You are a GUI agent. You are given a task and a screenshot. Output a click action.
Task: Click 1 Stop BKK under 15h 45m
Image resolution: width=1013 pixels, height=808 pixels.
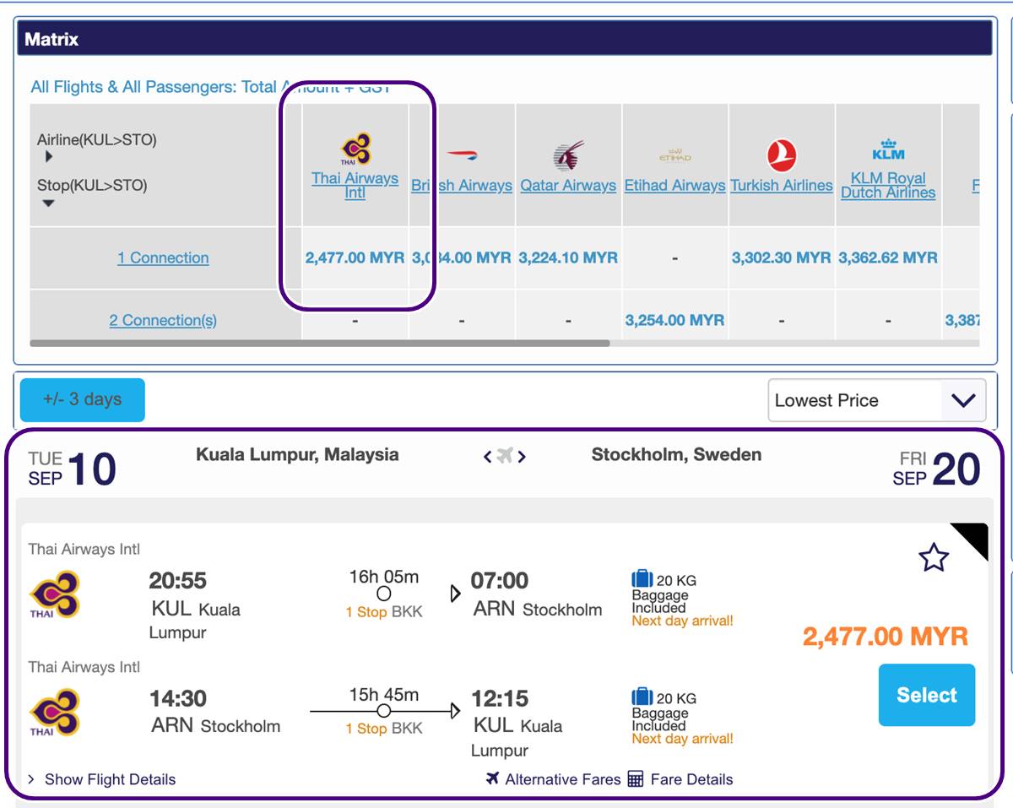click(x=384, y=729)
